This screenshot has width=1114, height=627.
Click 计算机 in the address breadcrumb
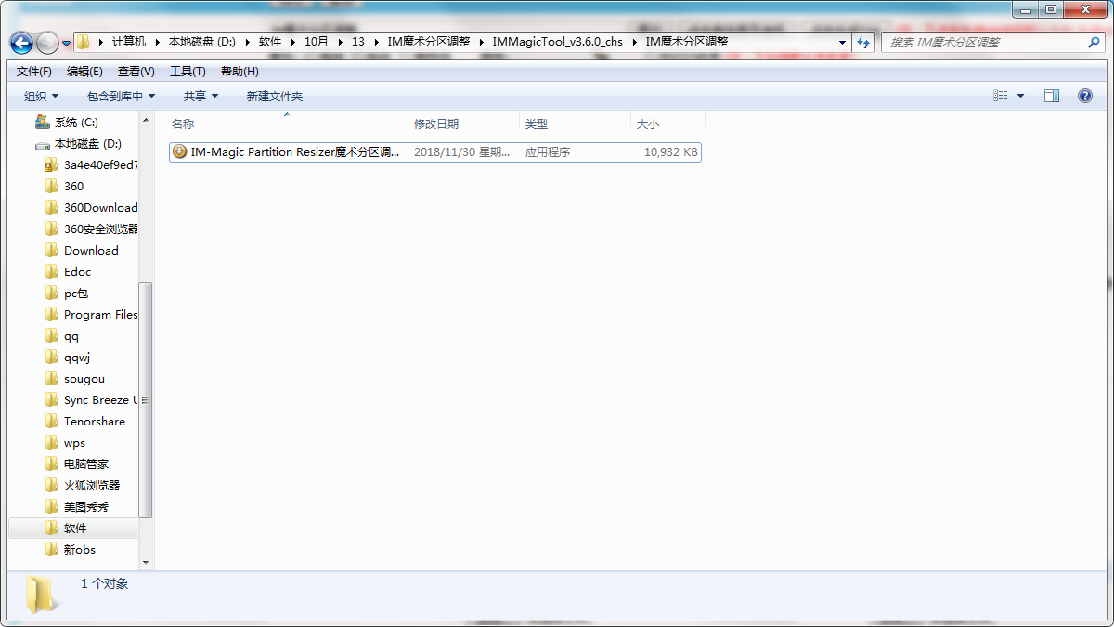coord(129,42)
